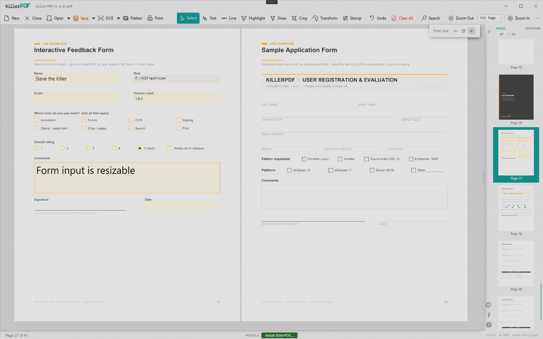Show info icon in sidebar
Image resolution: width=543 pixels, height=339 pixels.
(x=489, y=305)
